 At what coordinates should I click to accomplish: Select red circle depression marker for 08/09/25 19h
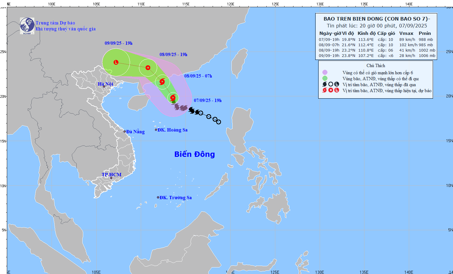[148, 68]
